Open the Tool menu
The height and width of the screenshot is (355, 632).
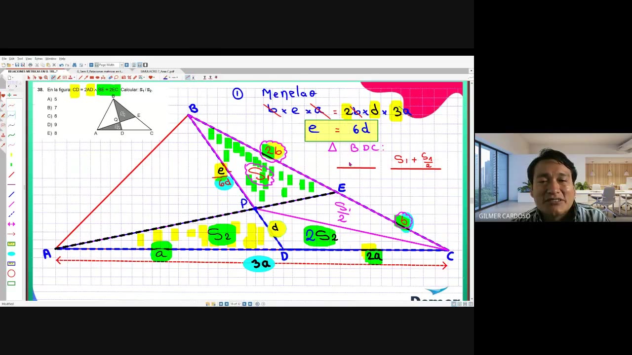pyautogui.click(x=20, y=59)
